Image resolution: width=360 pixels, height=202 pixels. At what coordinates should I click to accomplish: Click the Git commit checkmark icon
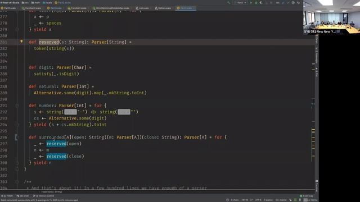(288, 3)
